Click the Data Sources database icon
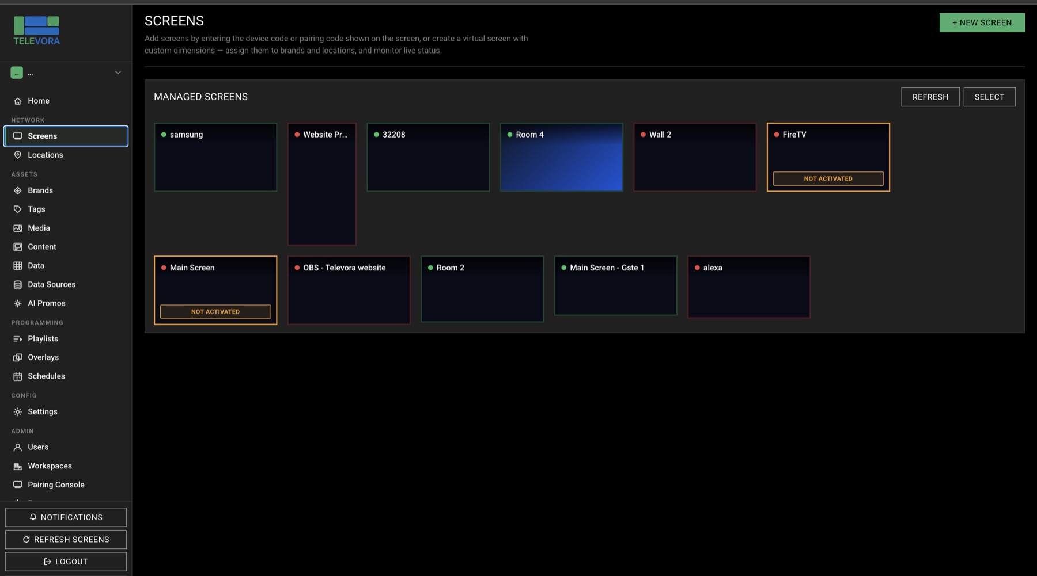This screenshot has height=576, width=1037. (18, 285)
